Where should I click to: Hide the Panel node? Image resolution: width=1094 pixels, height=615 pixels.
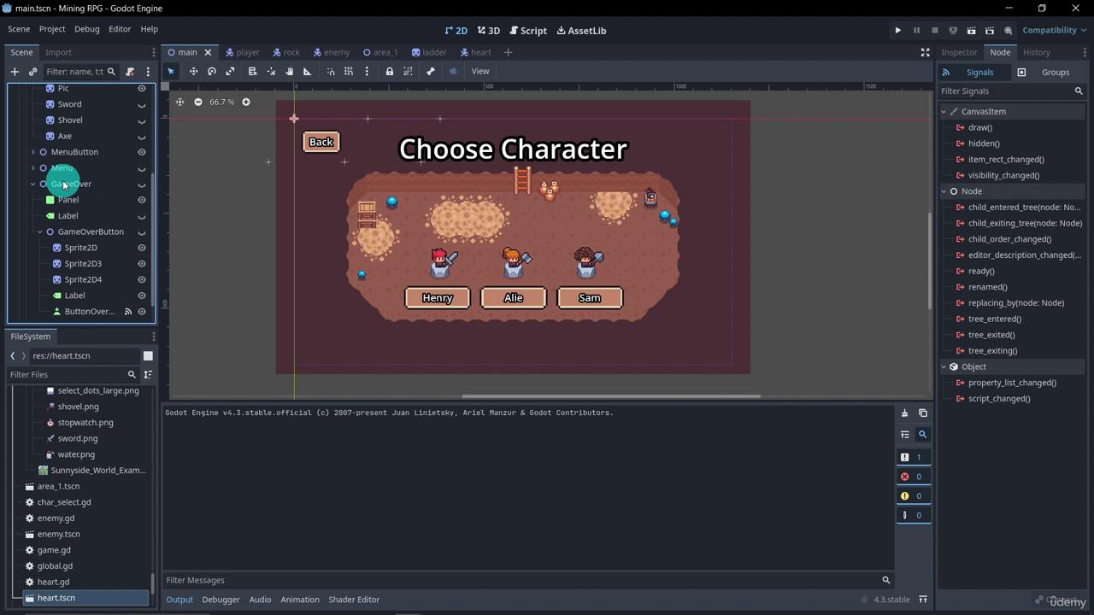click(x=142, y=200)
